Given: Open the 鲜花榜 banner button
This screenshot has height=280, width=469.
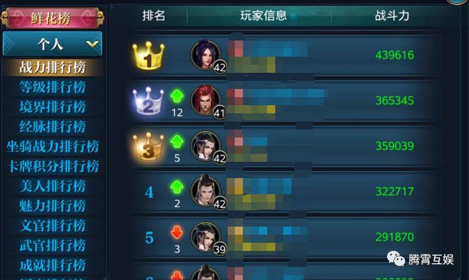Looking at the screenshot, I should click(52, 18).
